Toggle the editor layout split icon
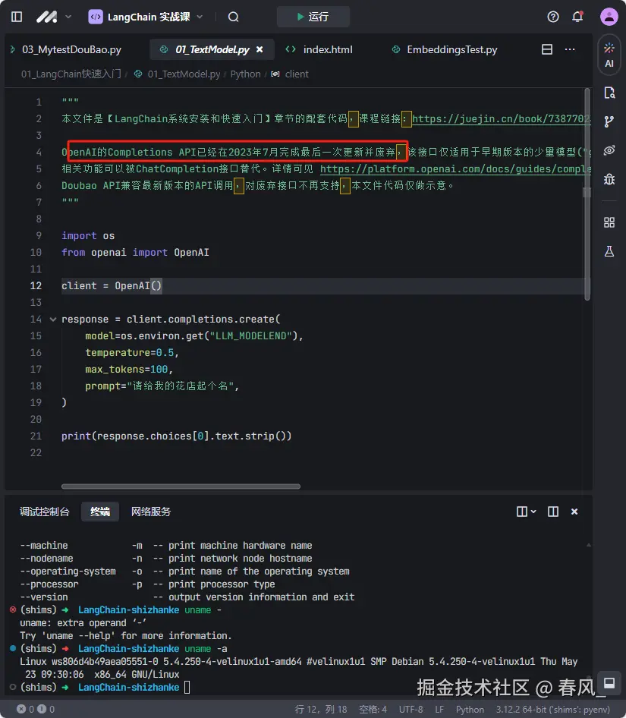This screenshot has width=626, height=718. [547, 49]
